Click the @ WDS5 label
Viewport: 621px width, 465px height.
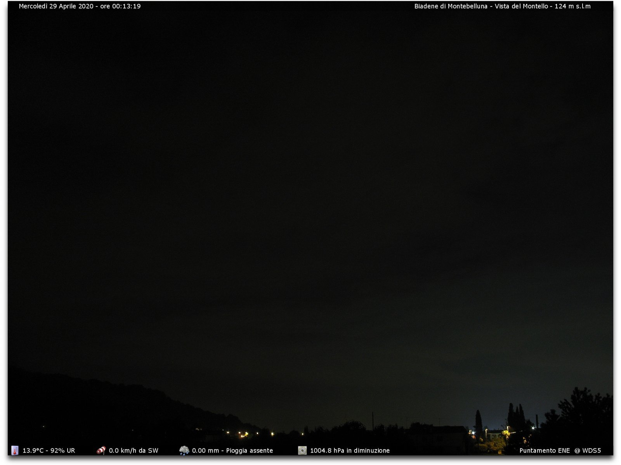click(588, 451)
